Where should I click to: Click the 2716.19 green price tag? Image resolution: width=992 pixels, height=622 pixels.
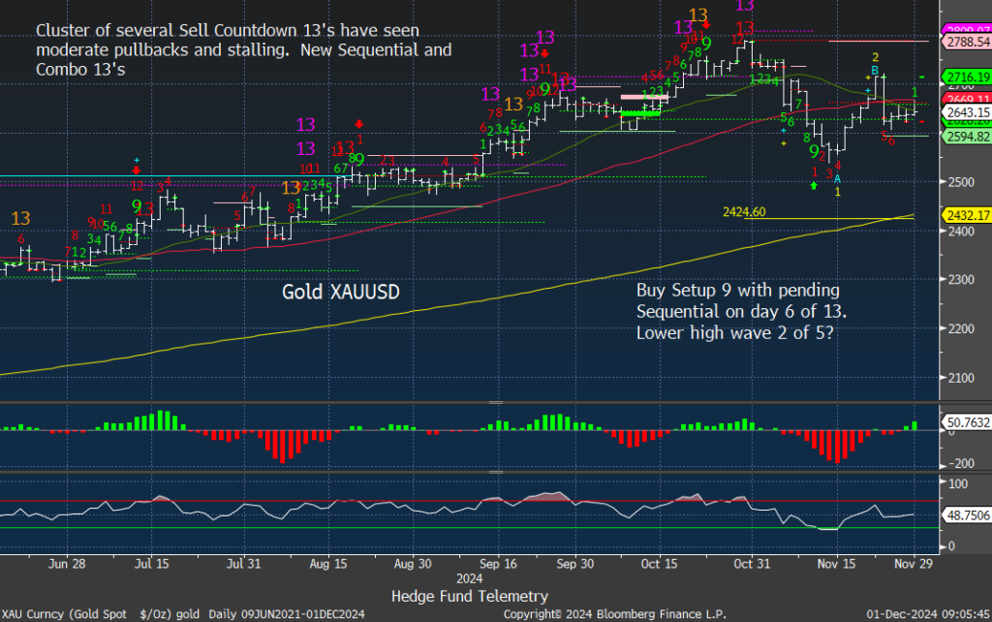[965, 77]
